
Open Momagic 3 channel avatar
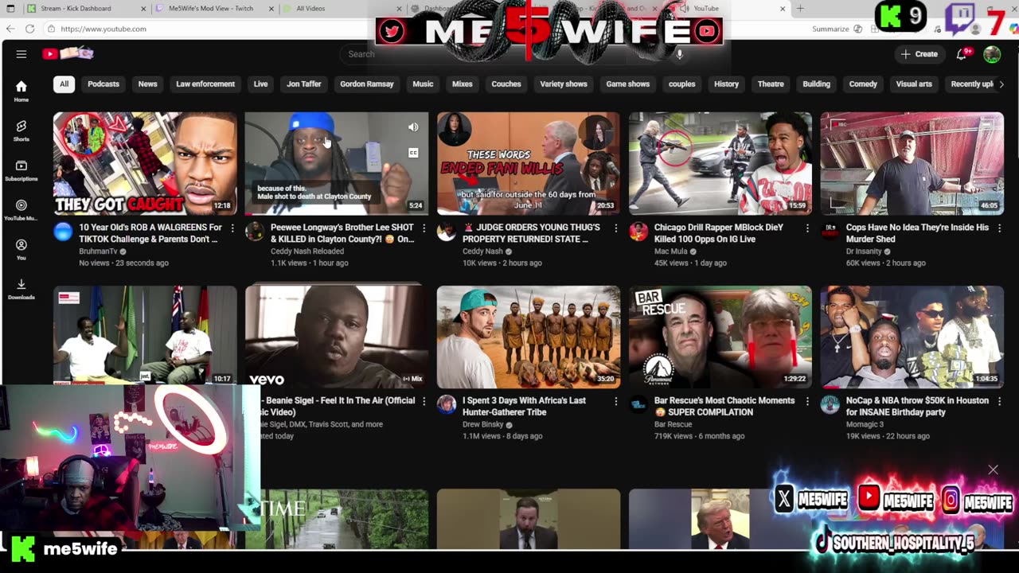pyautogui.click(x=830, y=405)
